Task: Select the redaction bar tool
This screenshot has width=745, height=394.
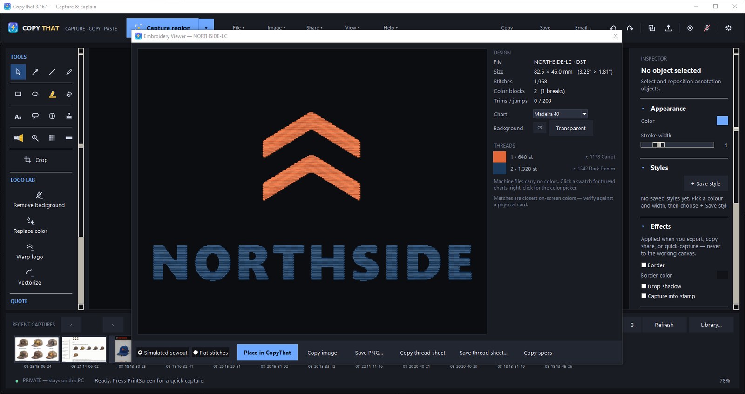Action: [x=69, y=138]
